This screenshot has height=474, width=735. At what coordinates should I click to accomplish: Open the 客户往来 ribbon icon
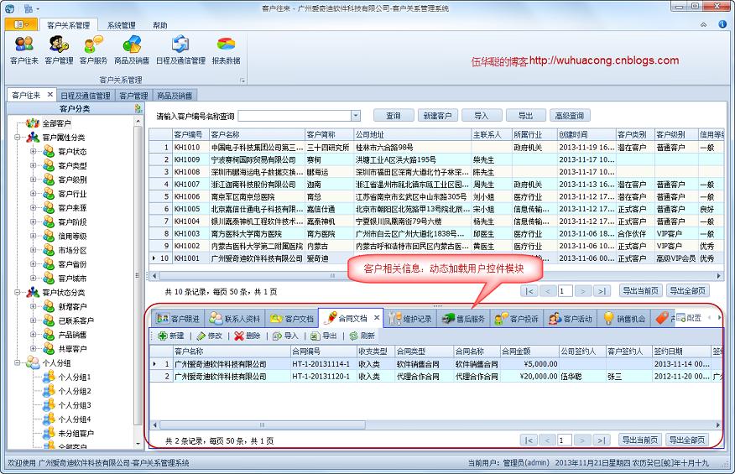point(23,49)
